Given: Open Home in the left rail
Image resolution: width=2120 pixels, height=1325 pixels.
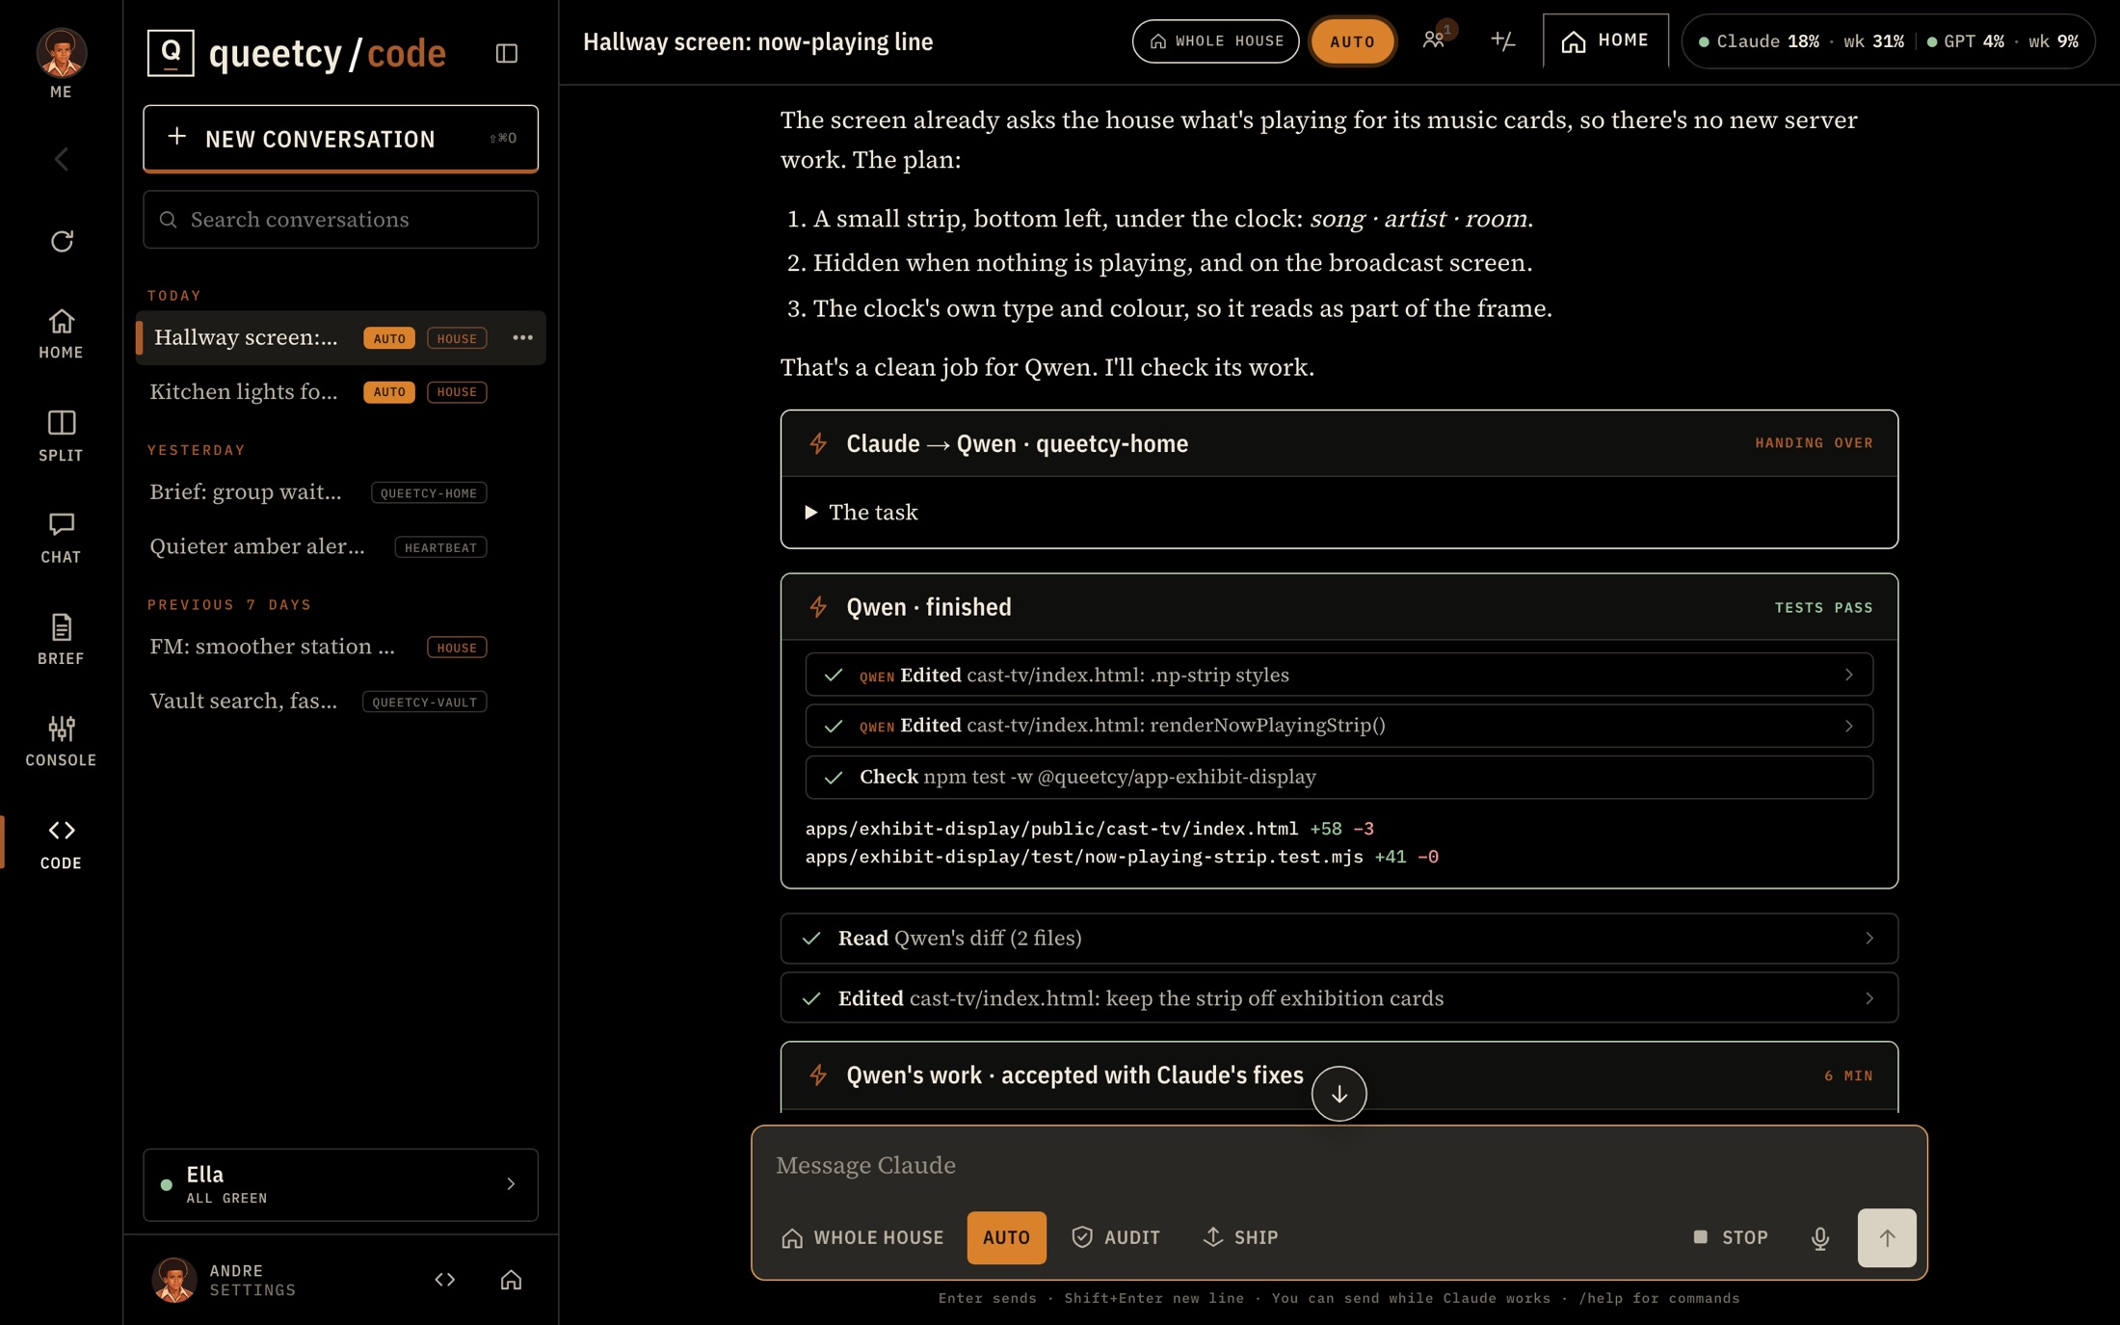Looking at the screenshot, I should (61, 333).
